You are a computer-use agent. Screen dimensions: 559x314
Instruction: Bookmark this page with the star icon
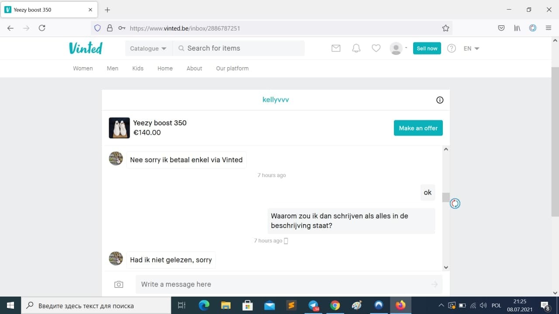[x=445, y=28]
